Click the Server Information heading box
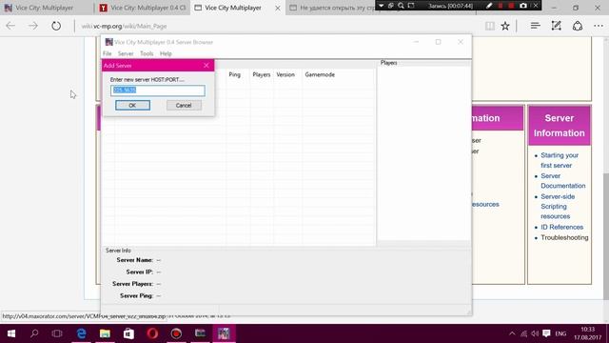The image size is (609, 343). point(560,126)
